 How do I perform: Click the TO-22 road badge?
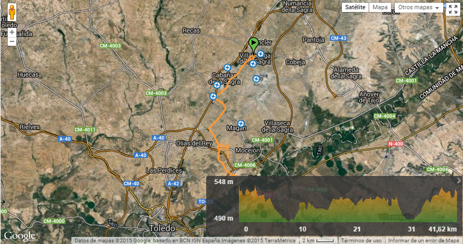point(205,202)
